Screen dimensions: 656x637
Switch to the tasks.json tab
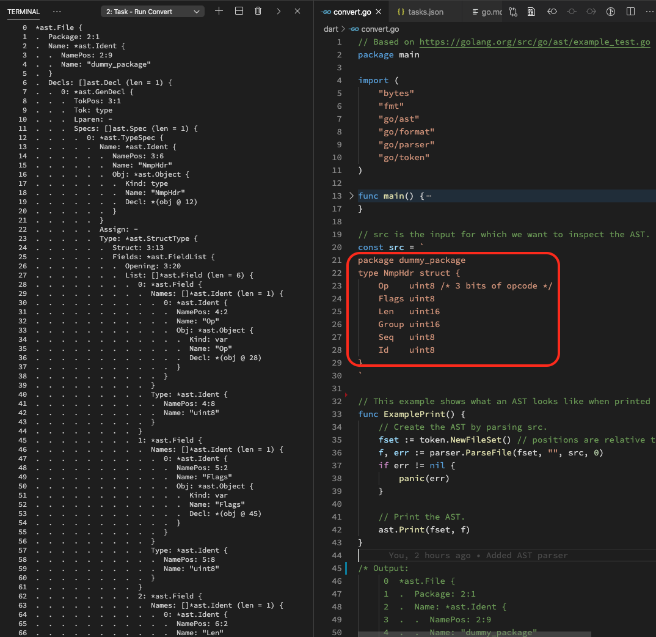tap(421, 12)
